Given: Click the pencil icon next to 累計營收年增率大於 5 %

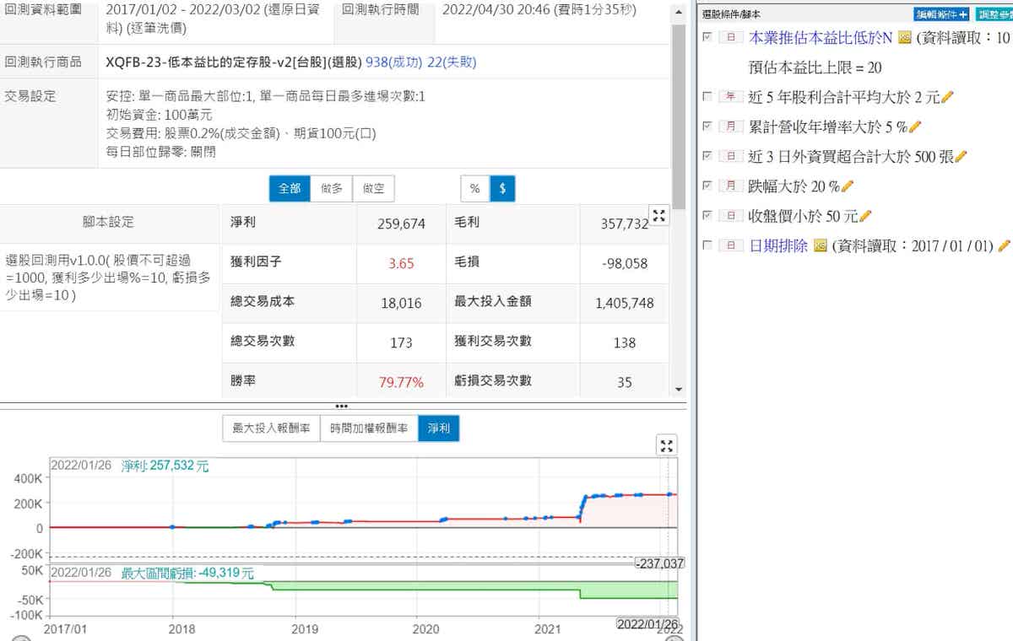Looking at the screenshot, I should point(915,127).
